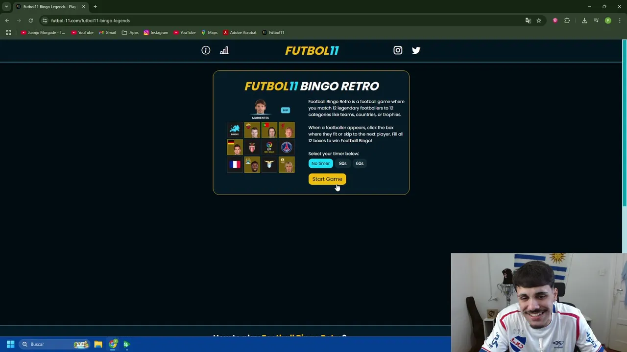Screen dimensions: 627x352
Task: Open the Gmail bookmark
Action: click(107, 32)
